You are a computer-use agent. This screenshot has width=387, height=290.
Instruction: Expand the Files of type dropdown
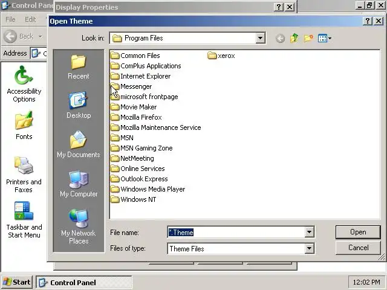309,248
